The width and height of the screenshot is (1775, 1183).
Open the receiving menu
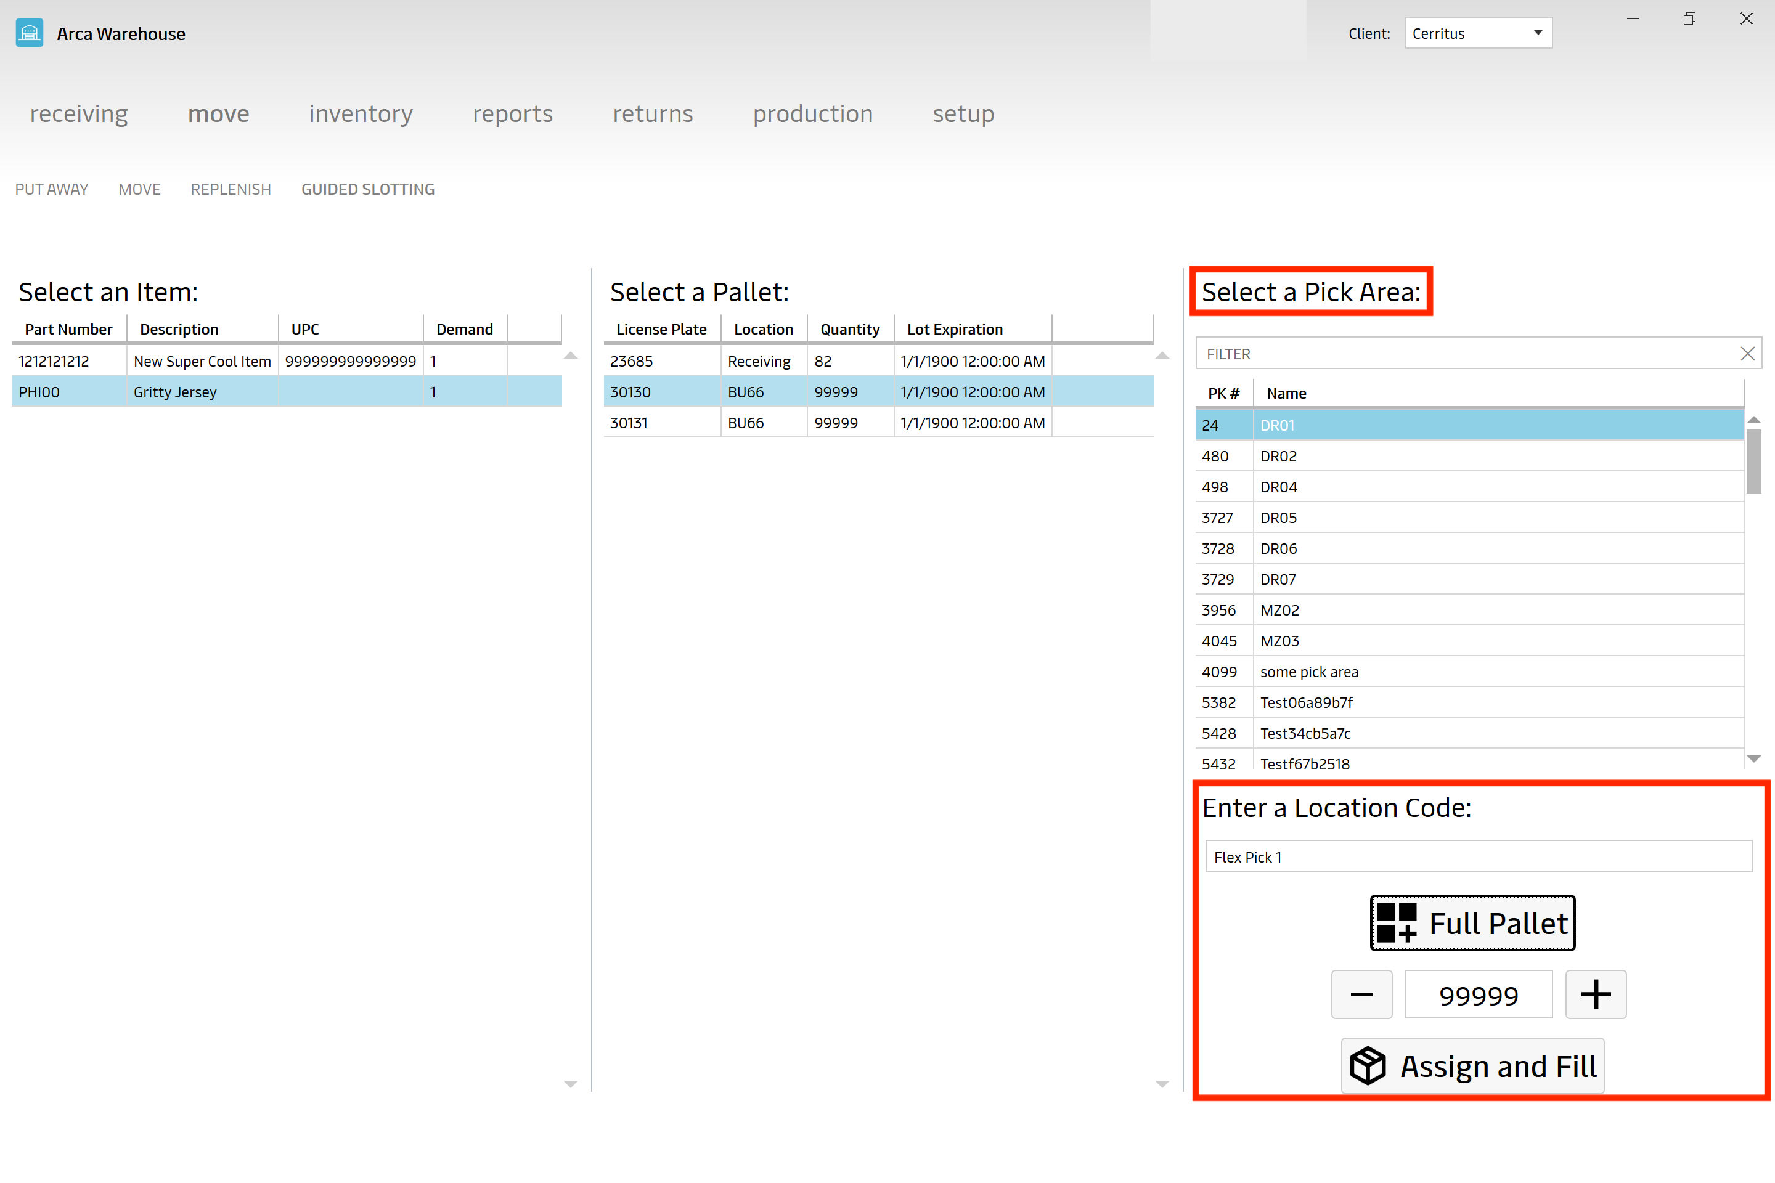click(80, 114)
